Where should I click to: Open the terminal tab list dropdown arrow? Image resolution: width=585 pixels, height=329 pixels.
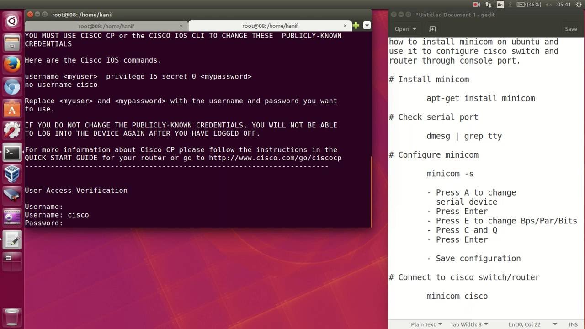click(x=367, y=26)
